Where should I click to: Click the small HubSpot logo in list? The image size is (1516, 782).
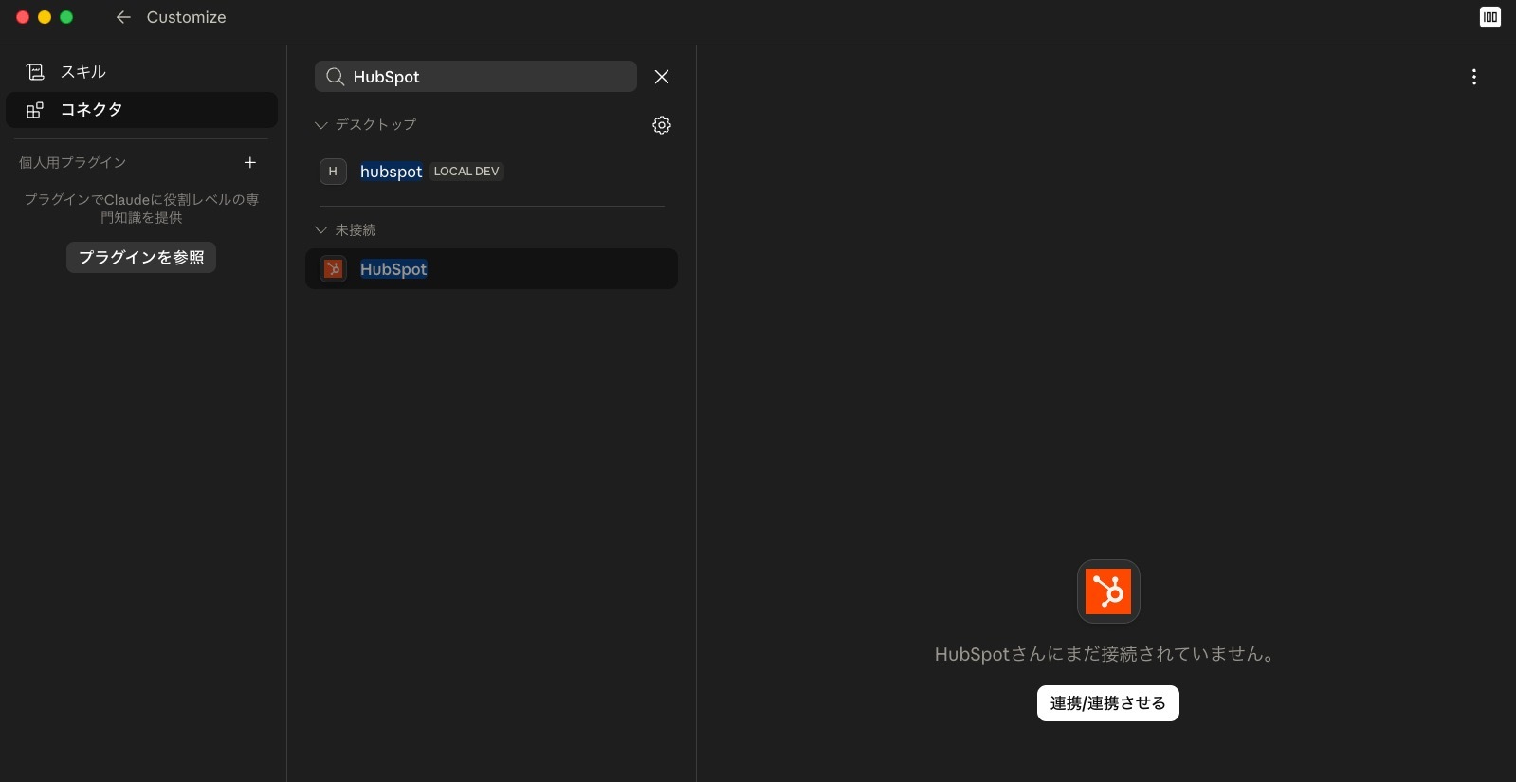pos(333,269)
